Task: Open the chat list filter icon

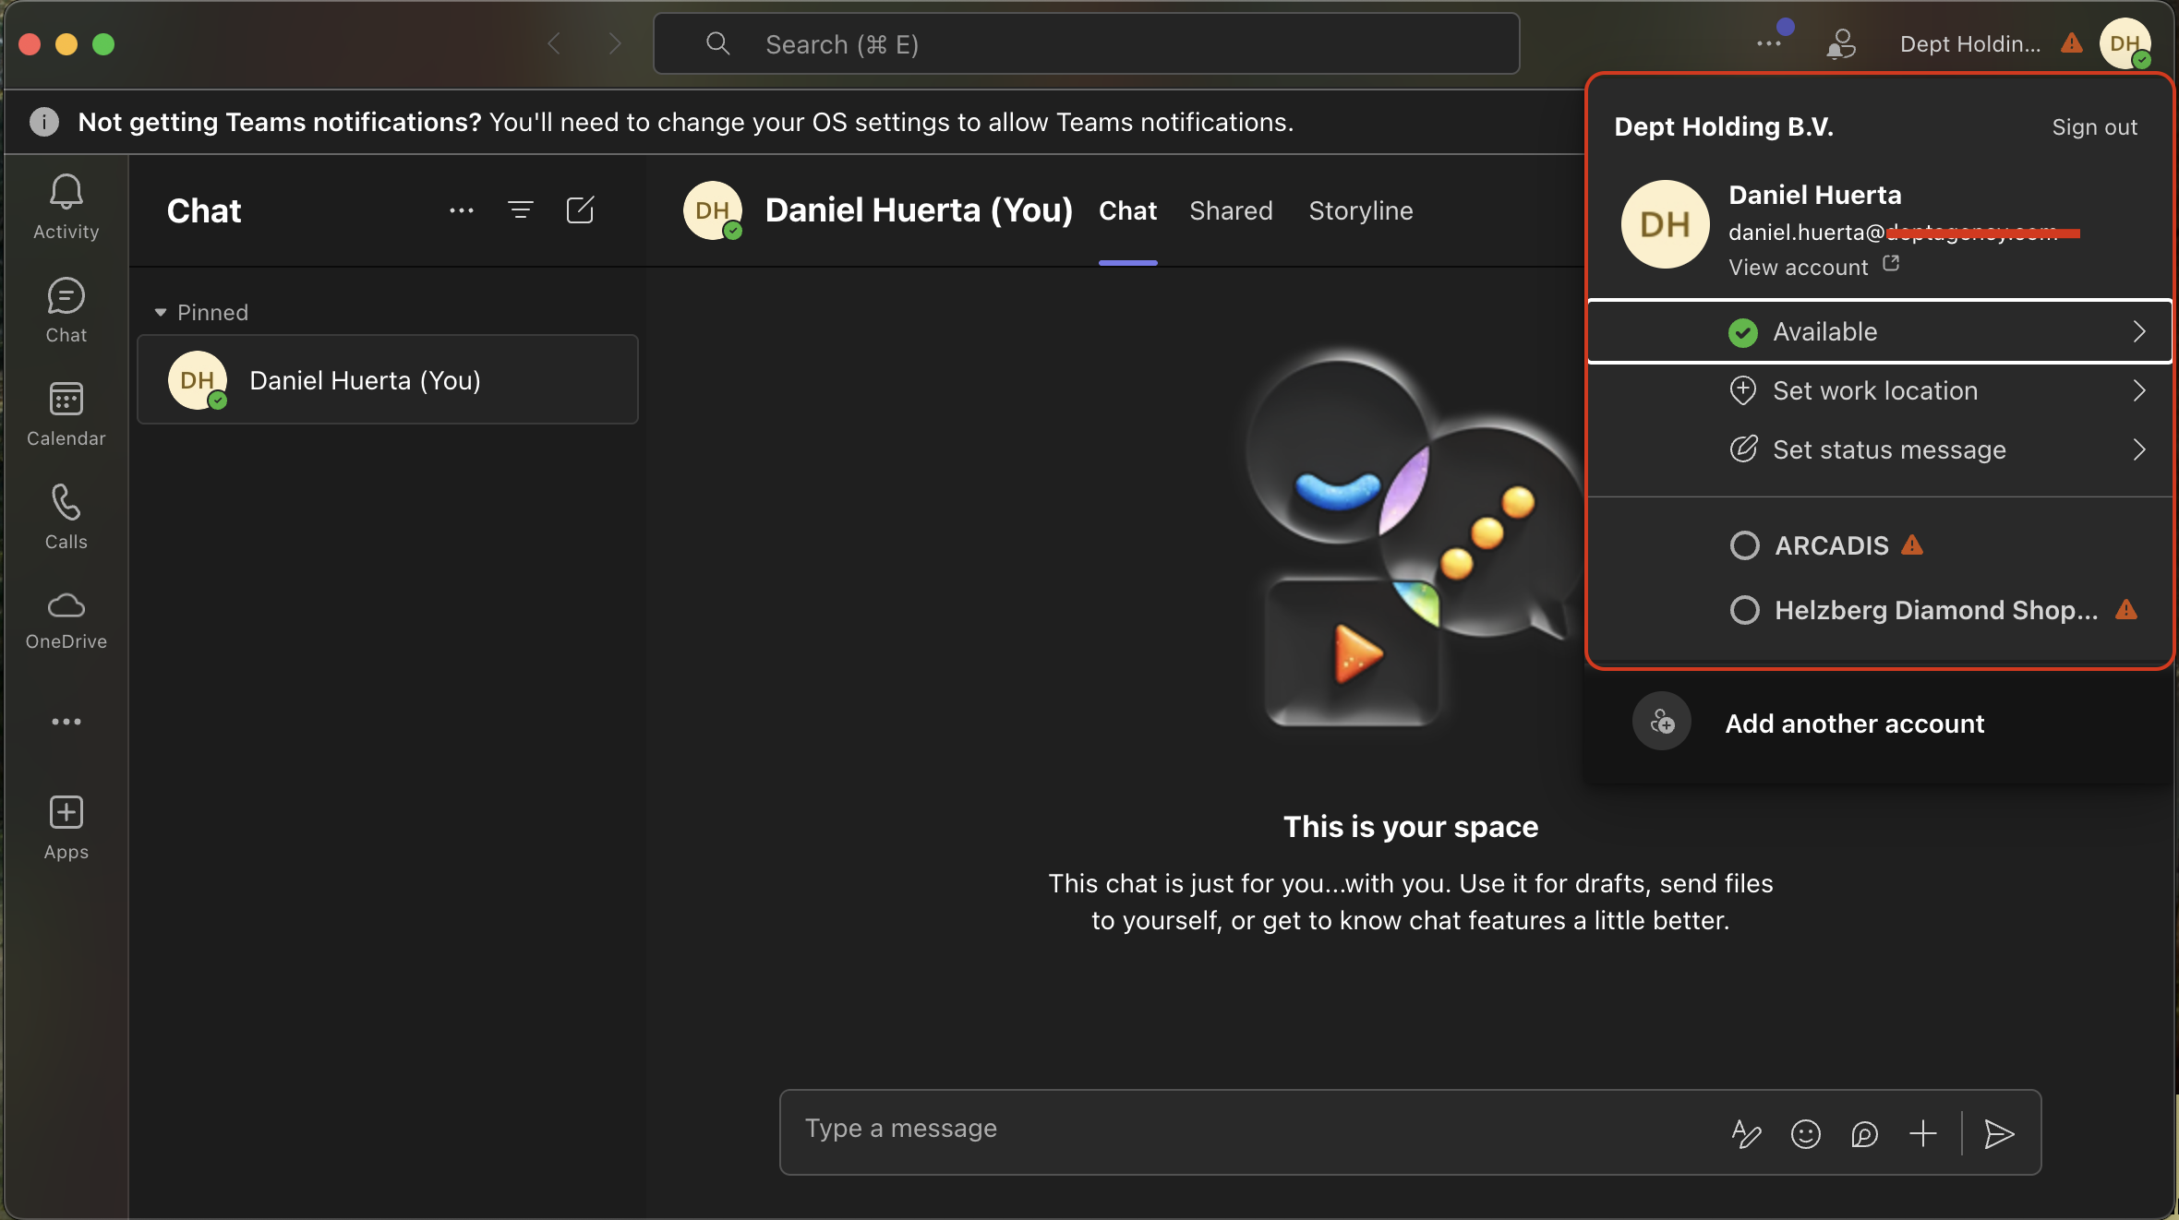Action: (x=521, y=210)
